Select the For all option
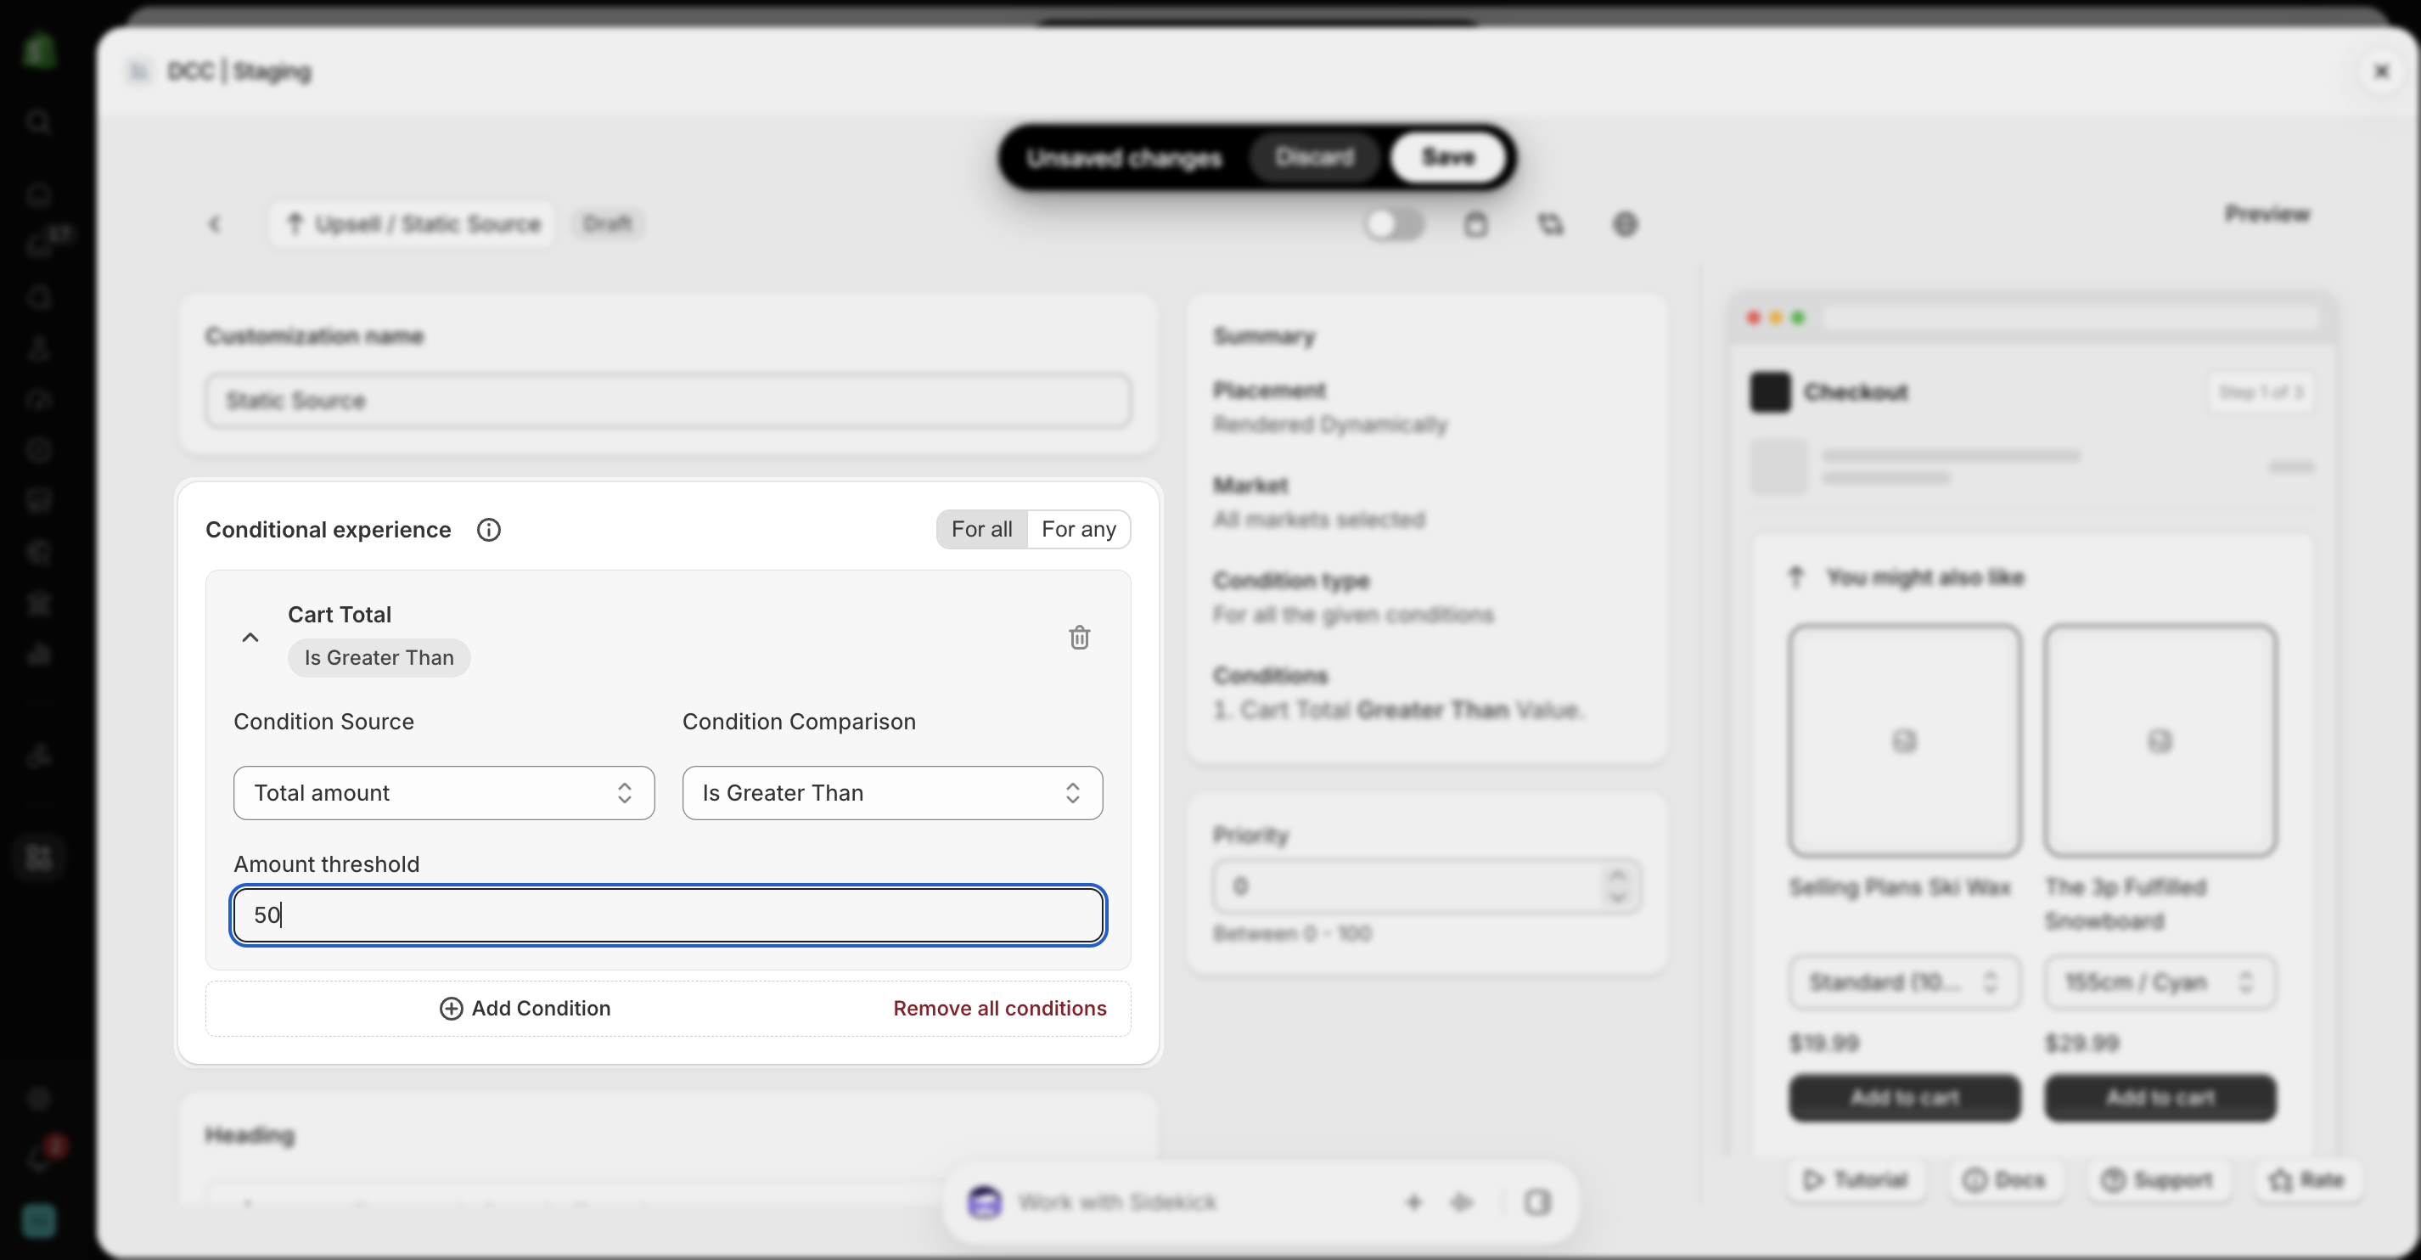Image resolution: width=2421 pixels, height=1260 pixels. (981, 530)
